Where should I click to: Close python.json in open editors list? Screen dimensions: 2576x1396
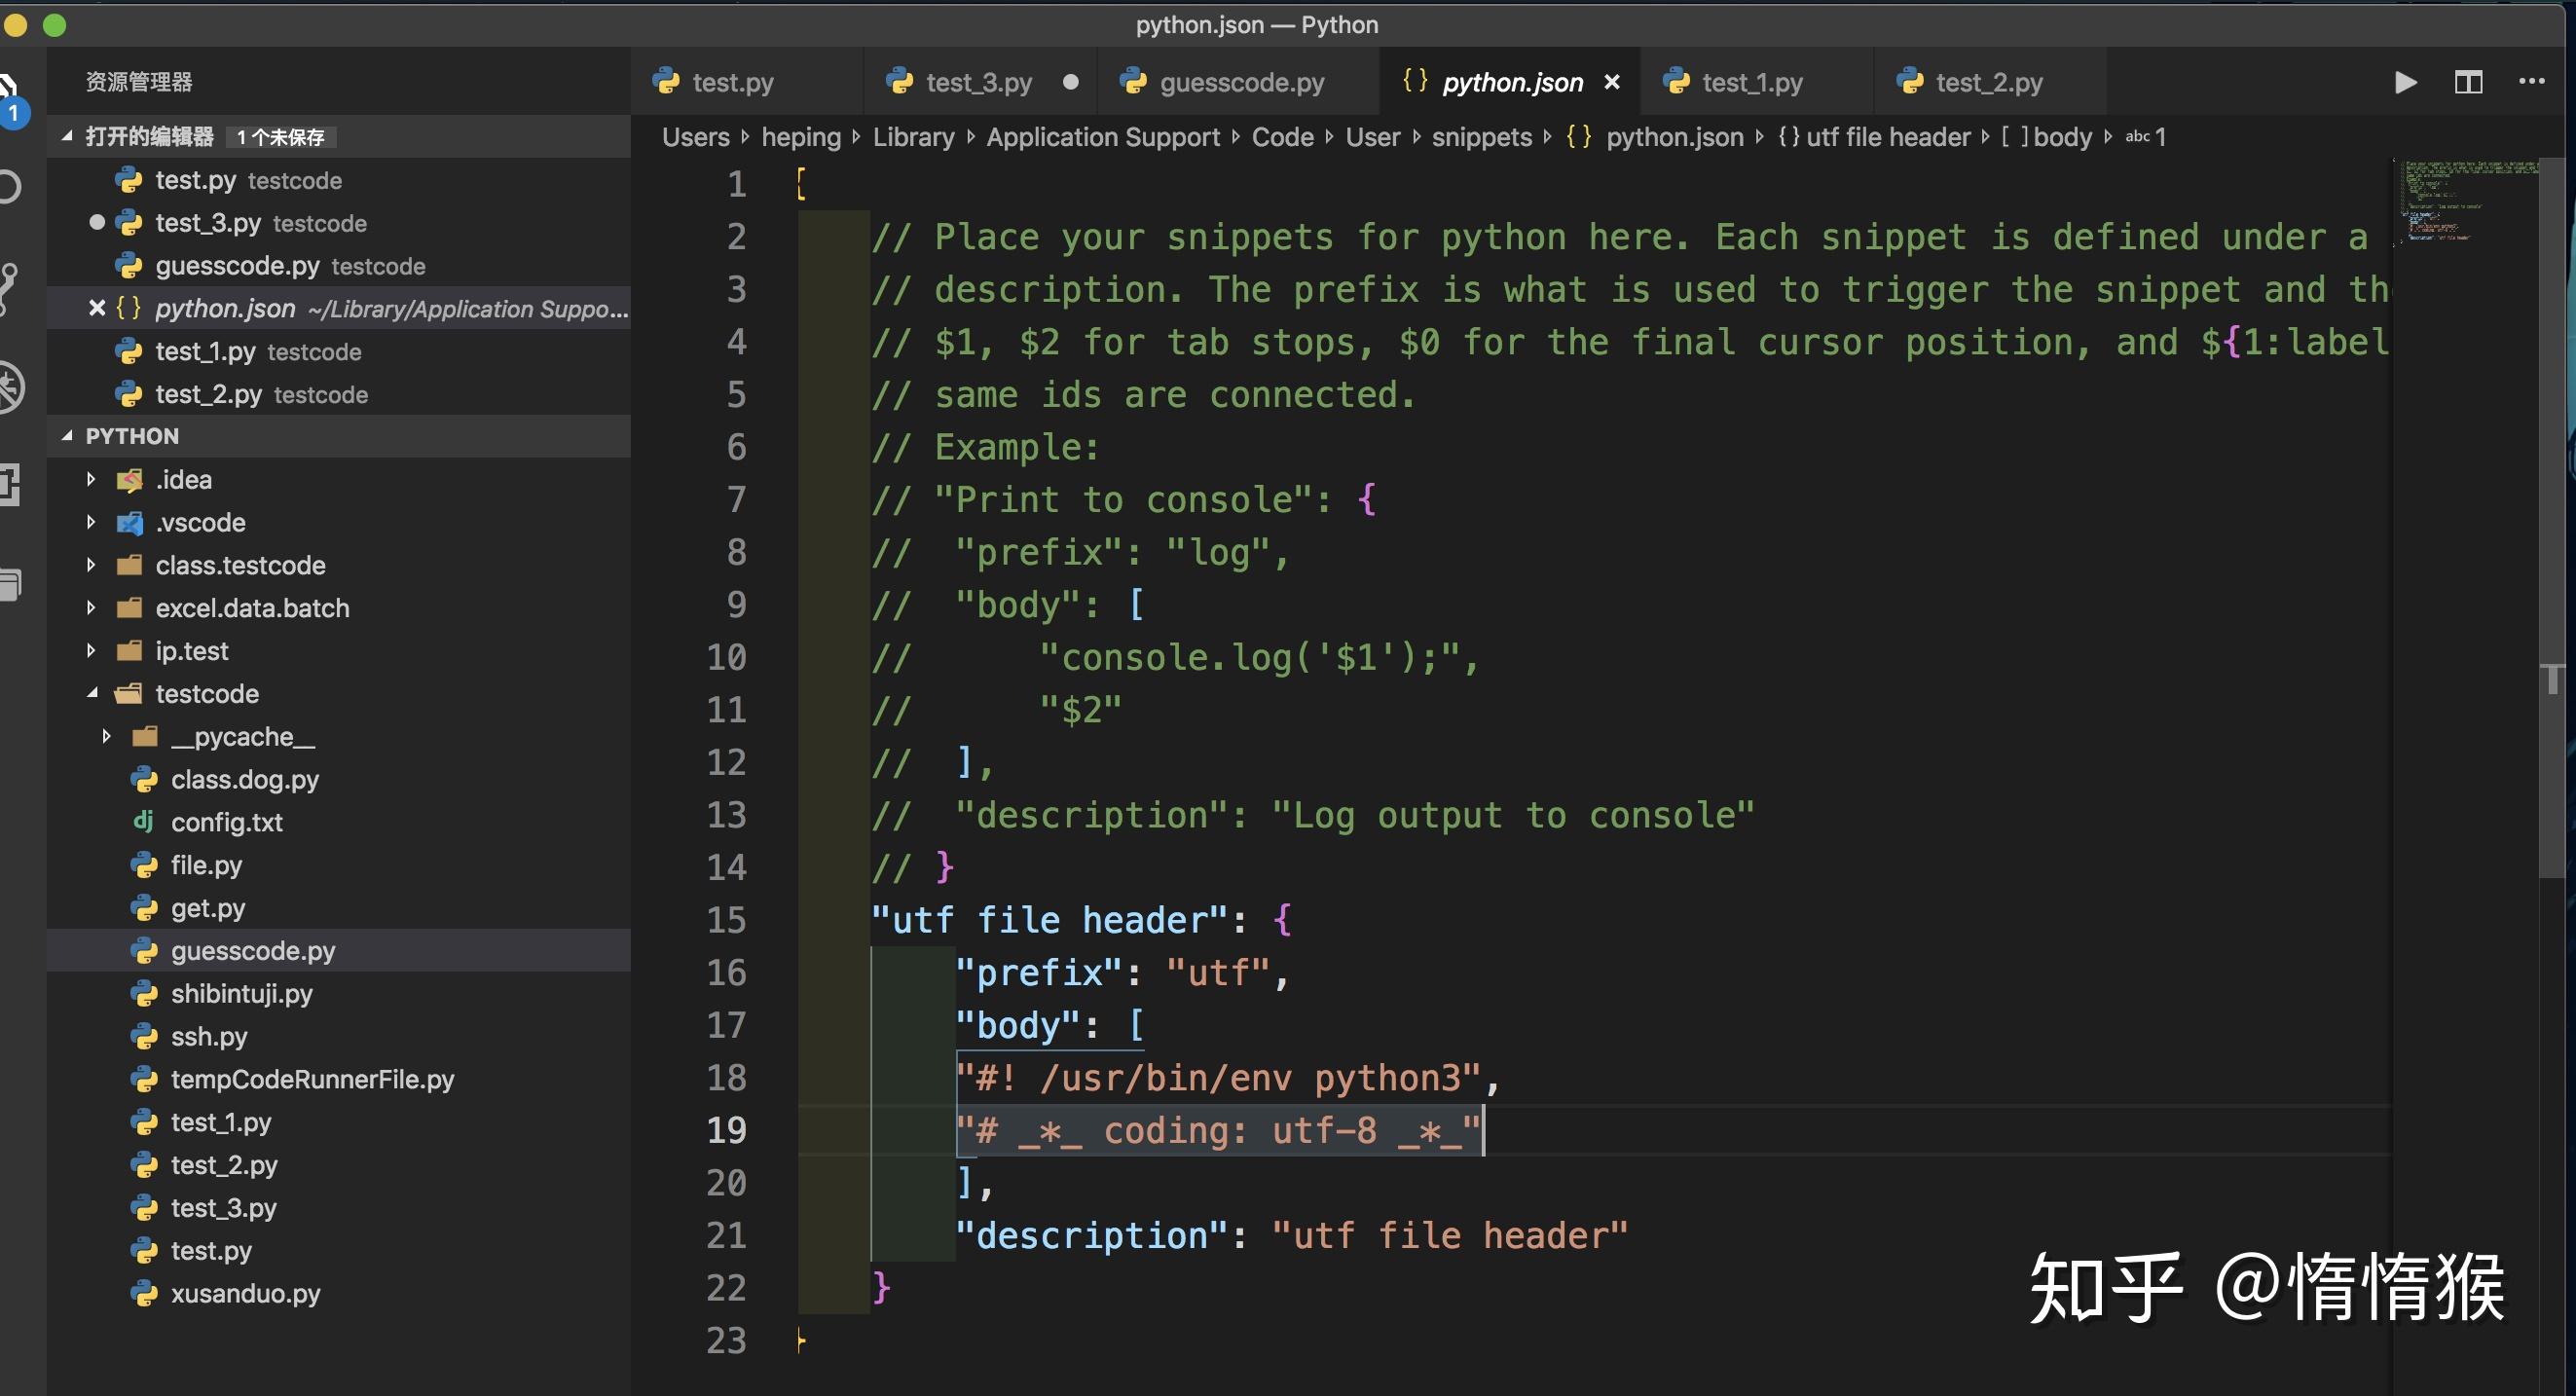click(97, 308)
